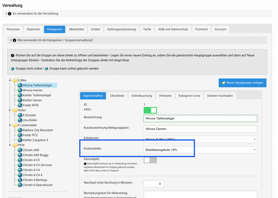Screen dimensions: 278x198
Task: Click globe icon beside Kettler Herren
Action: (20, 100)
